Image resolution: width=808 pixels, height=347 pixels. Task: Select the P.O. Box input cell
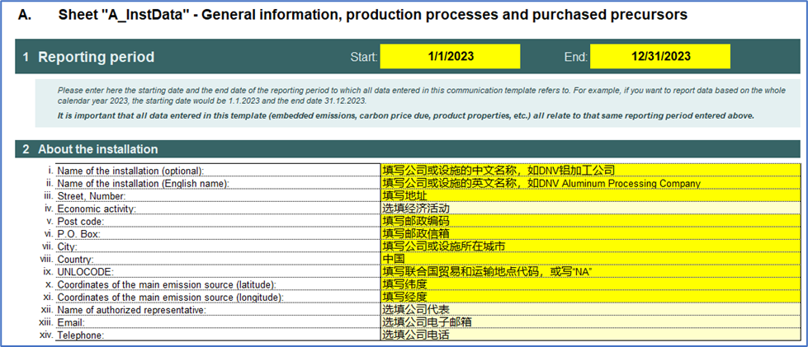pyautogui.click(x=589, y=233)
